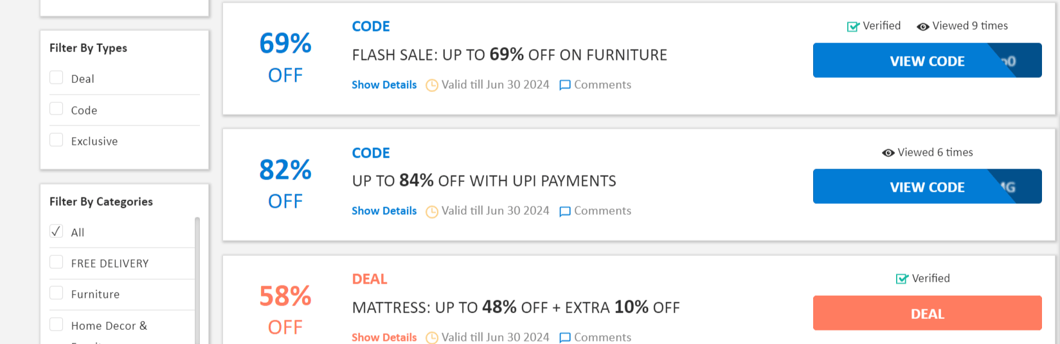Click comments bubble icon on furniture flash sale
The image size is (1060, 344).
[x=565, y=85]
